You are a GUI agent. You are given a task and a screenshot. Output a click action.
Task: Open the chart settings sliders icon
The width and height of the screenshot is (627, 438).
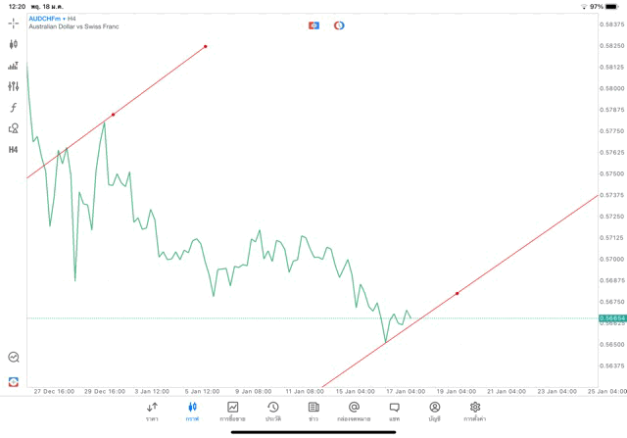coord(14,86)
